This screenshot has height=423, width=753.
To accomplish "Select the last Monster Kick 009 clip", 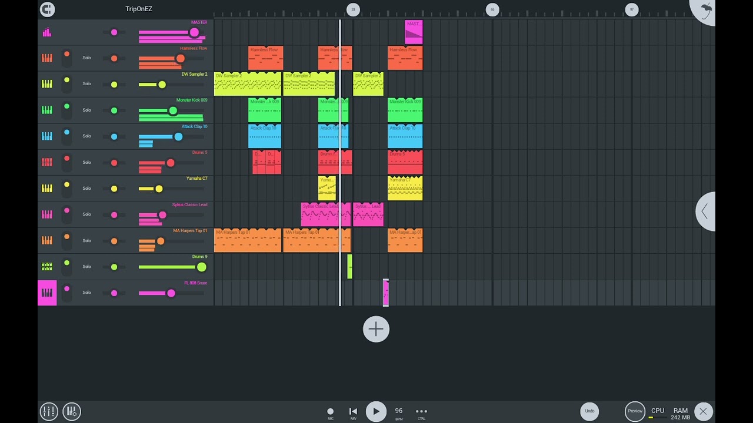I will [x=405, y=110].
